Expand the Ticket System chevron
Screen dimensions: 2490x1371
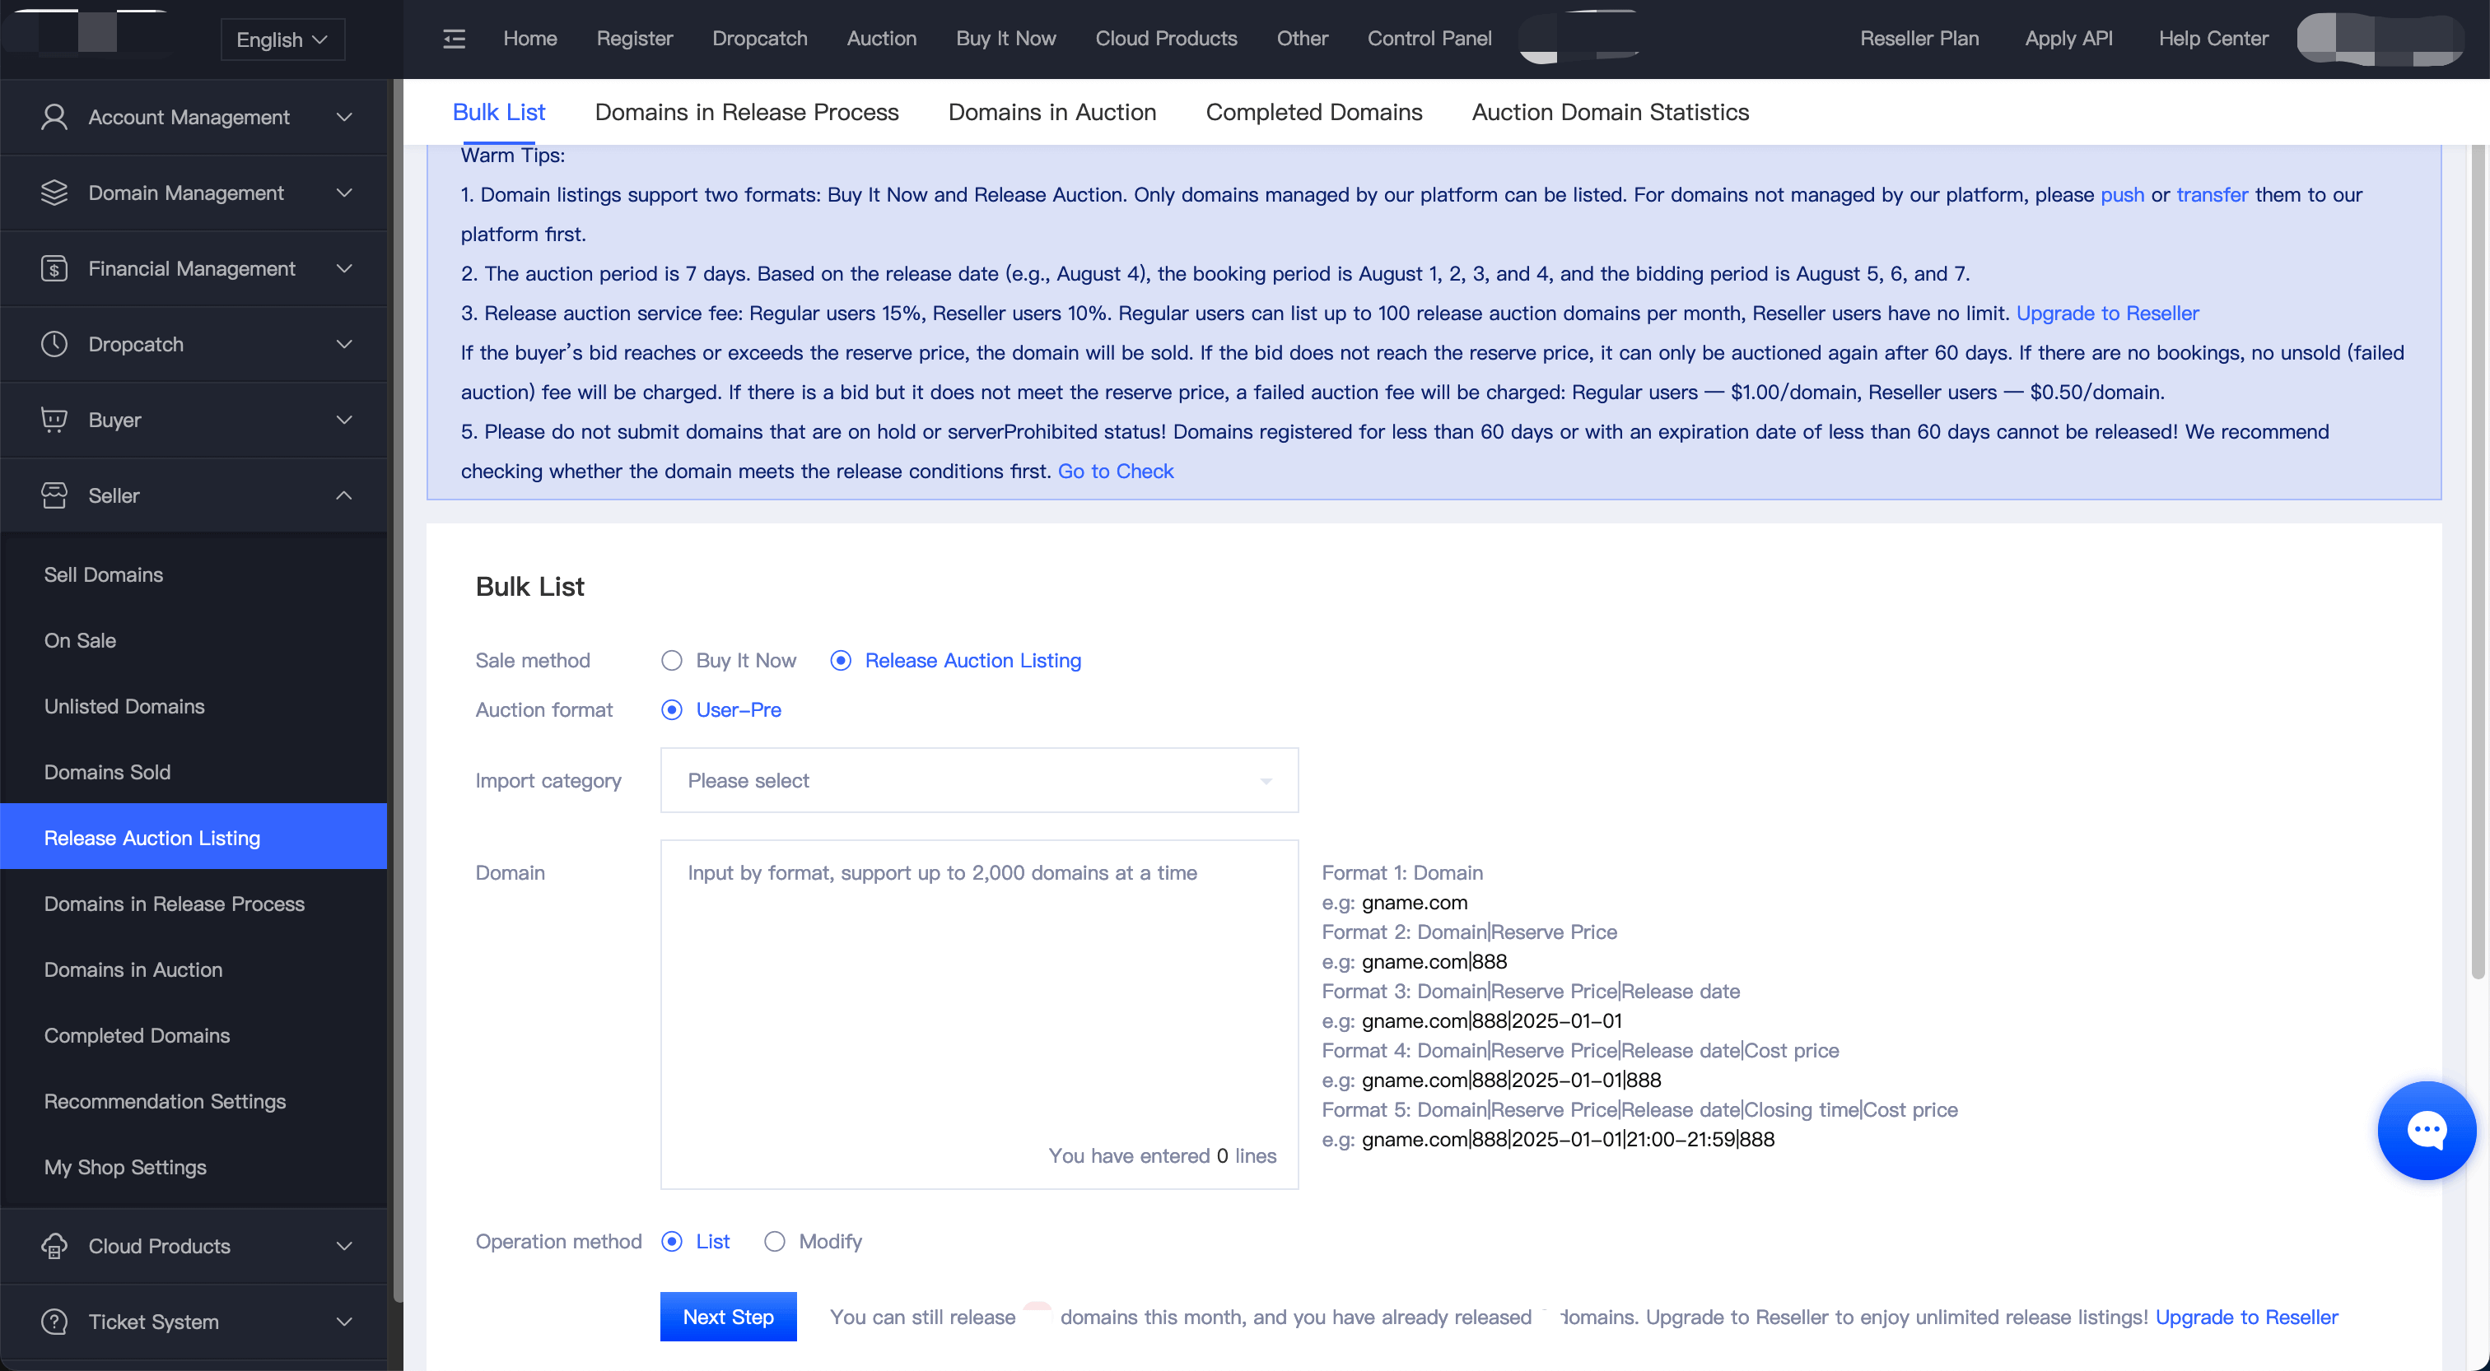344,1321
